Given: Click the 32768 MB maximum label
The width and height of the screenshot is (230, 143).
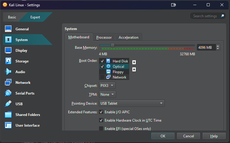Looking at the screenshot, I should click(187, 54).
